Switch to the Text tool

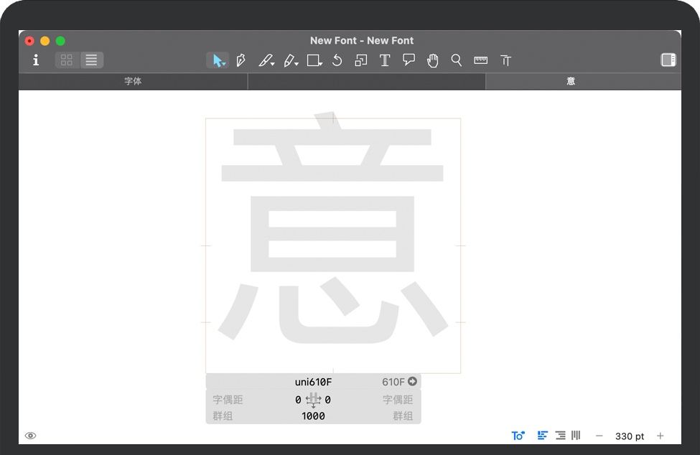tap(385, 61)
